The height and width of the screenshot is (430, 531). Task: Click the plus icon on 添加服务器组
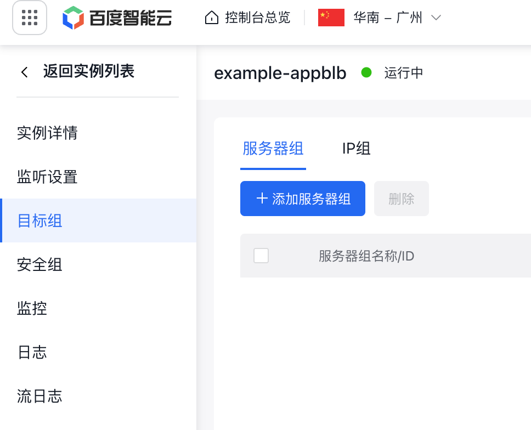(x=262, y=198)
